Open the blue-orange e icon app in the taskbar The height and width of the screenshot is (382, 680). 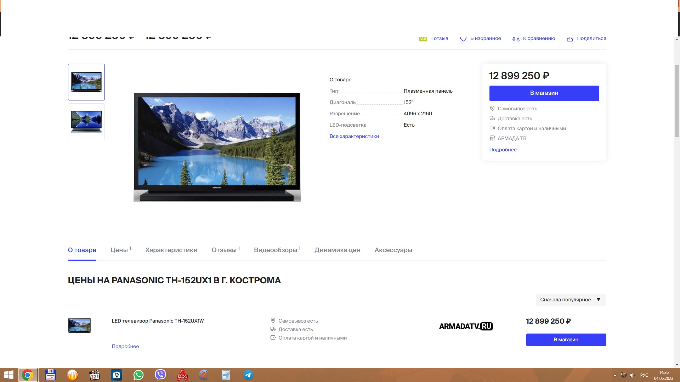click(x=204, y=375)
